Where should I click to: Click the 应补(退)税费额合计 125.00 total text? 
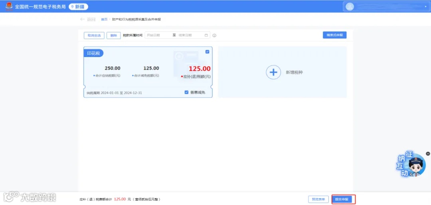pos(120,199)
